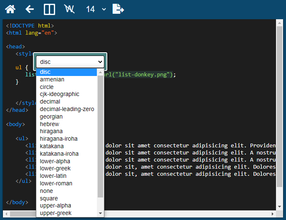Click the dropdown list scroll-up arrow
286x220 pixels.
coord(100,72)
